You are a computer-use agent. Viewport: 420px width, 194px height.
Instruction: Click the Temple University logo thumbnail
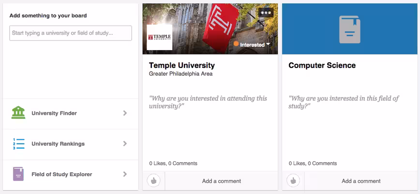pos(159,37)
